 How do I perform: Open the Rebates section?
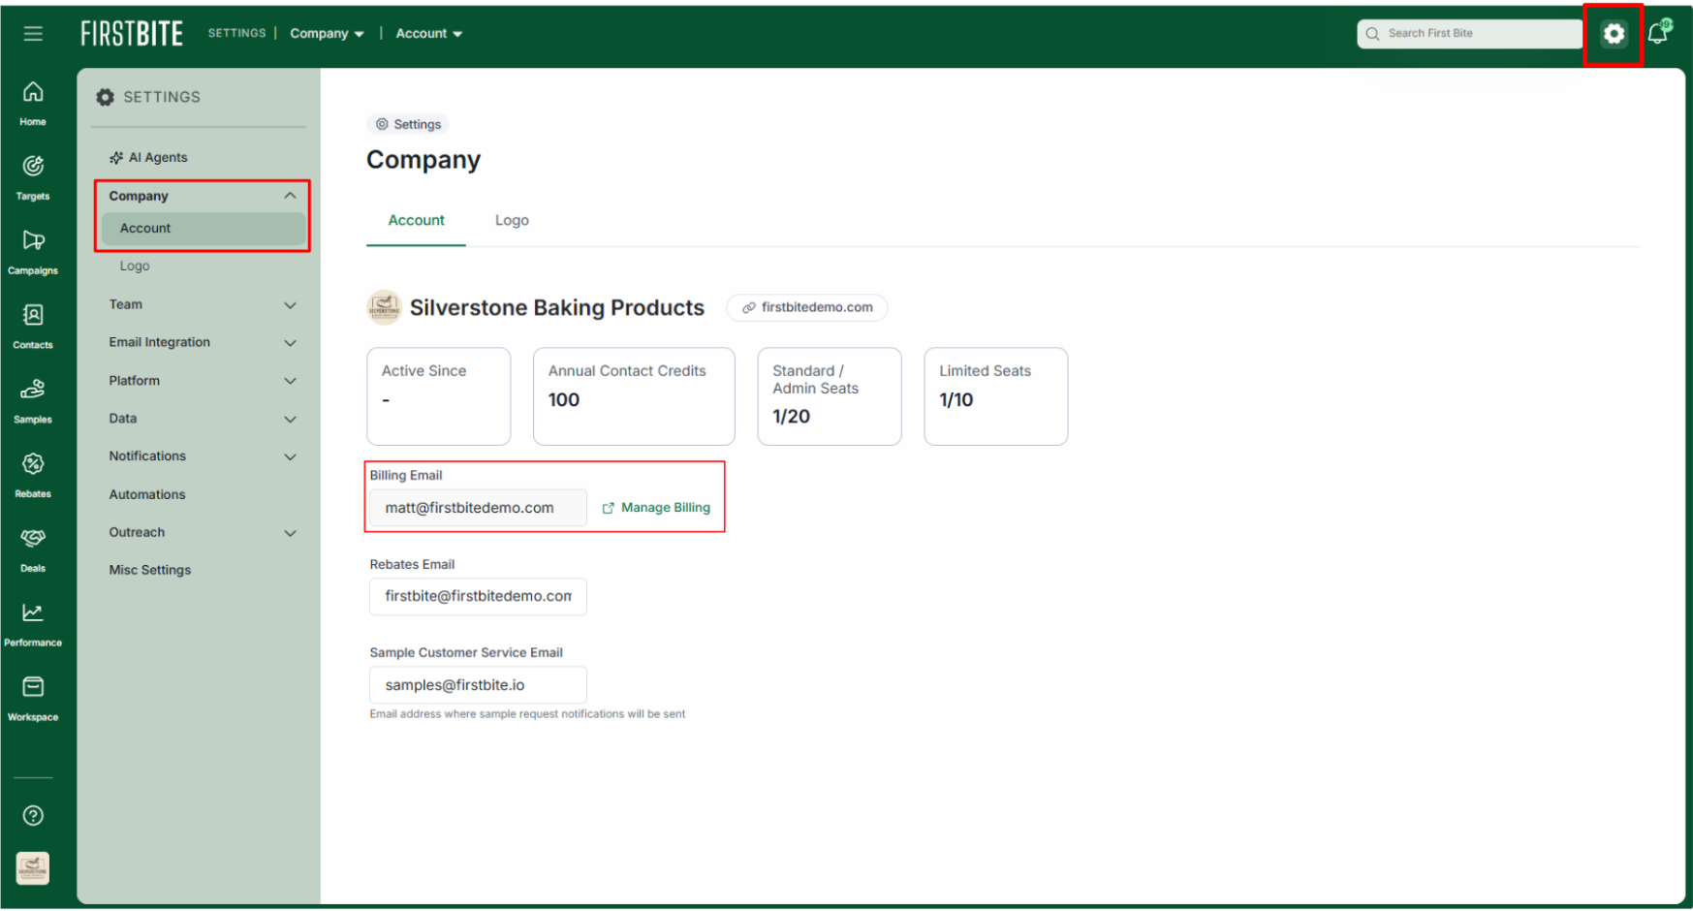[33, 476]
